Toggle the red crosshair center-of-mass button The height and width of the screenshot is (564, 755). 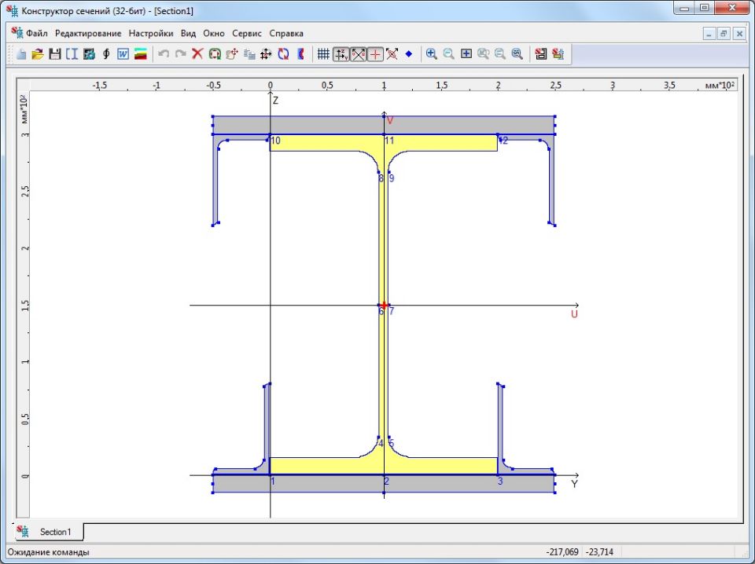click(x=375, y=54)
